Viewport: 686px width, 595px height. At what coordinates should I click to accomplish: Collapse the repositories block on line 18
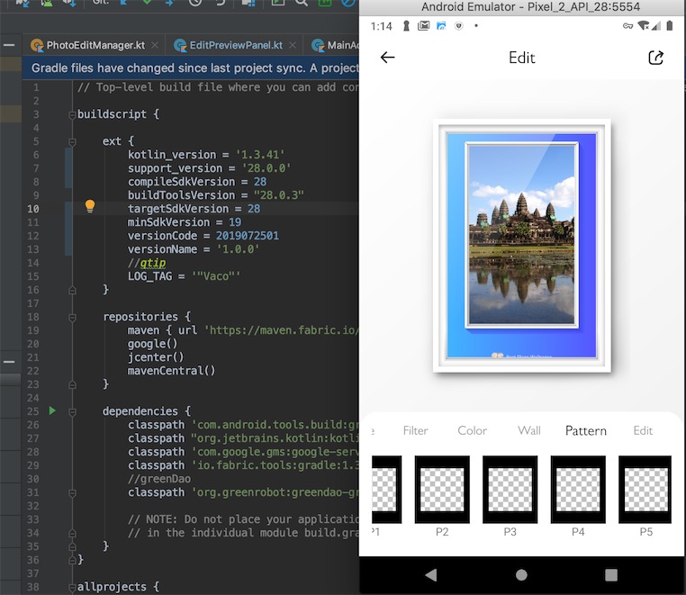pos(72,317)
